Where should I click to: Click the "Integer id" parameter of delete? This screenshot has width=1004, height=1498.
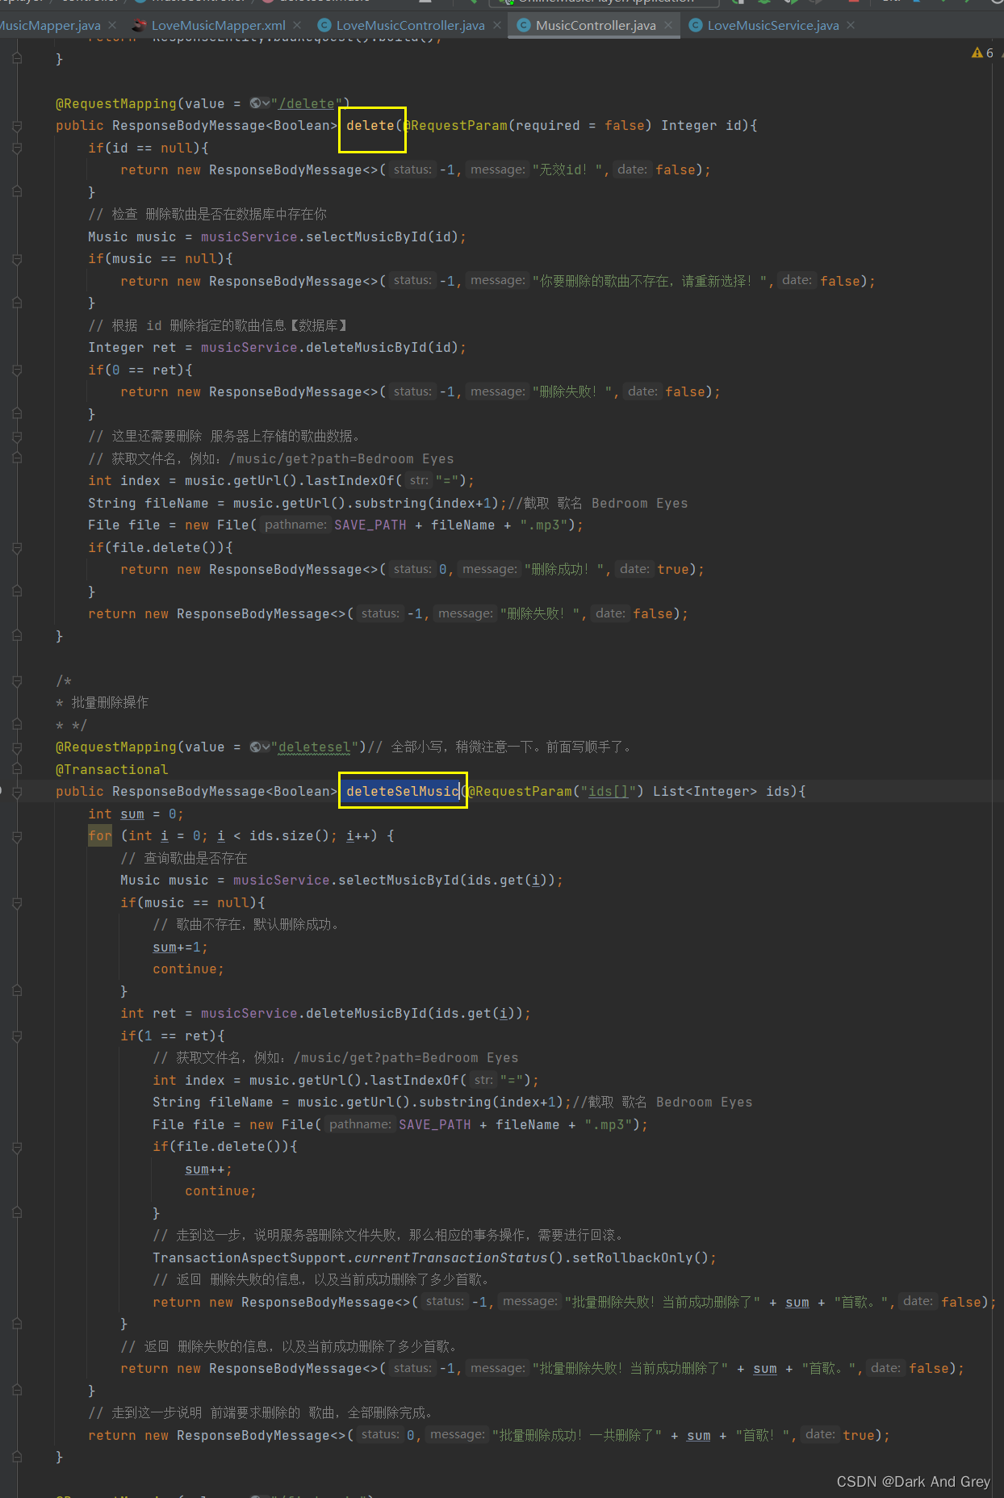[701, 126]
